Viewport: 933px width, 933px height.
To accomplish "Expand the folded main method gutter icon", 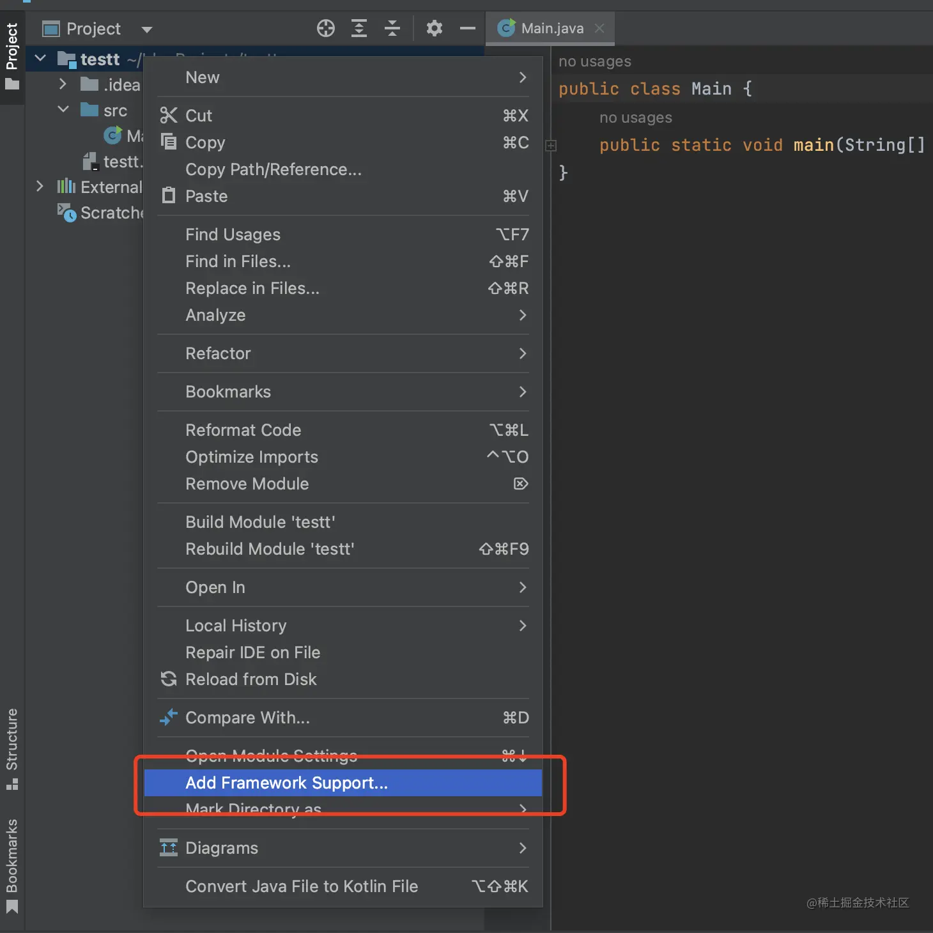I will pos(551,146).
